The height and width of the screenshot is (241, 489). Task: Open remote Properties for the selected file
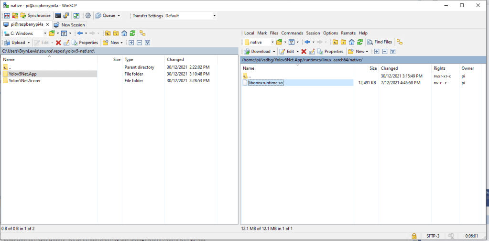pos(330,51)
